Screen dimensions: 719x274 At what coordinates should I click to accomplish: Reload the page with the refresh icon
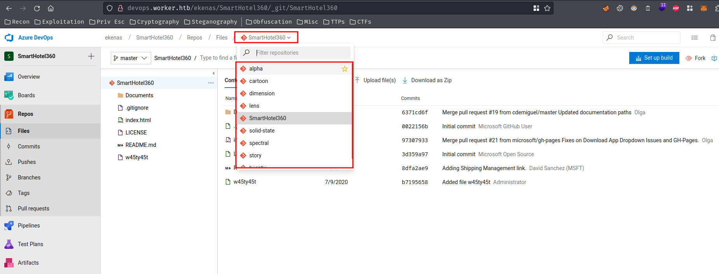click(x=37, y=8)
